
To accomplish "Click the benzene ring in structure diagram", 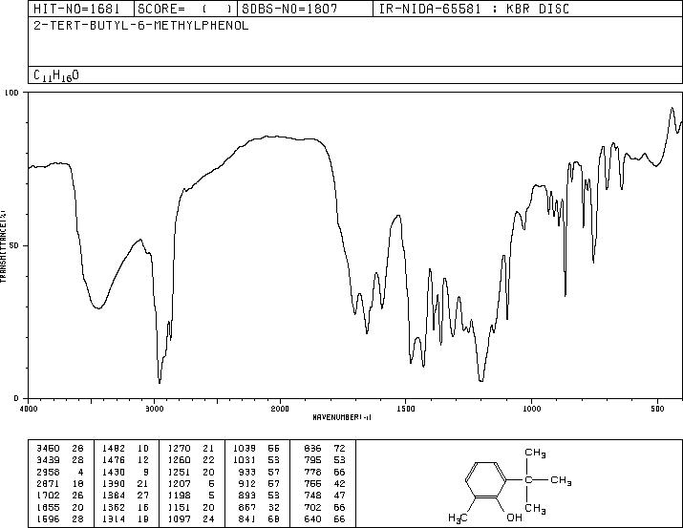I will pos(485,480).
